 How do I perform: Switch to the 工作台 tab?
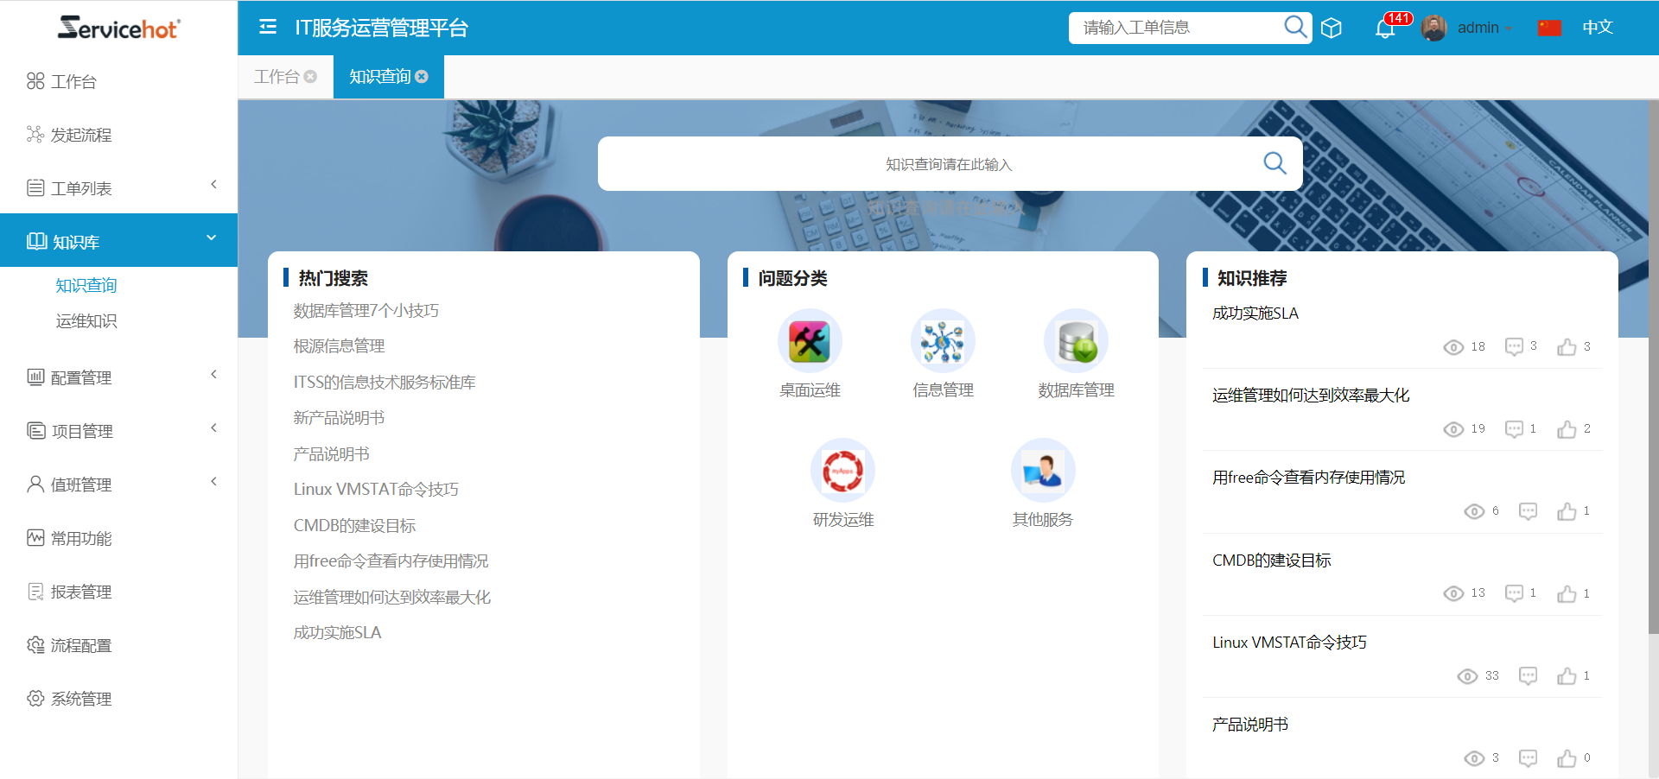[276, 77]
